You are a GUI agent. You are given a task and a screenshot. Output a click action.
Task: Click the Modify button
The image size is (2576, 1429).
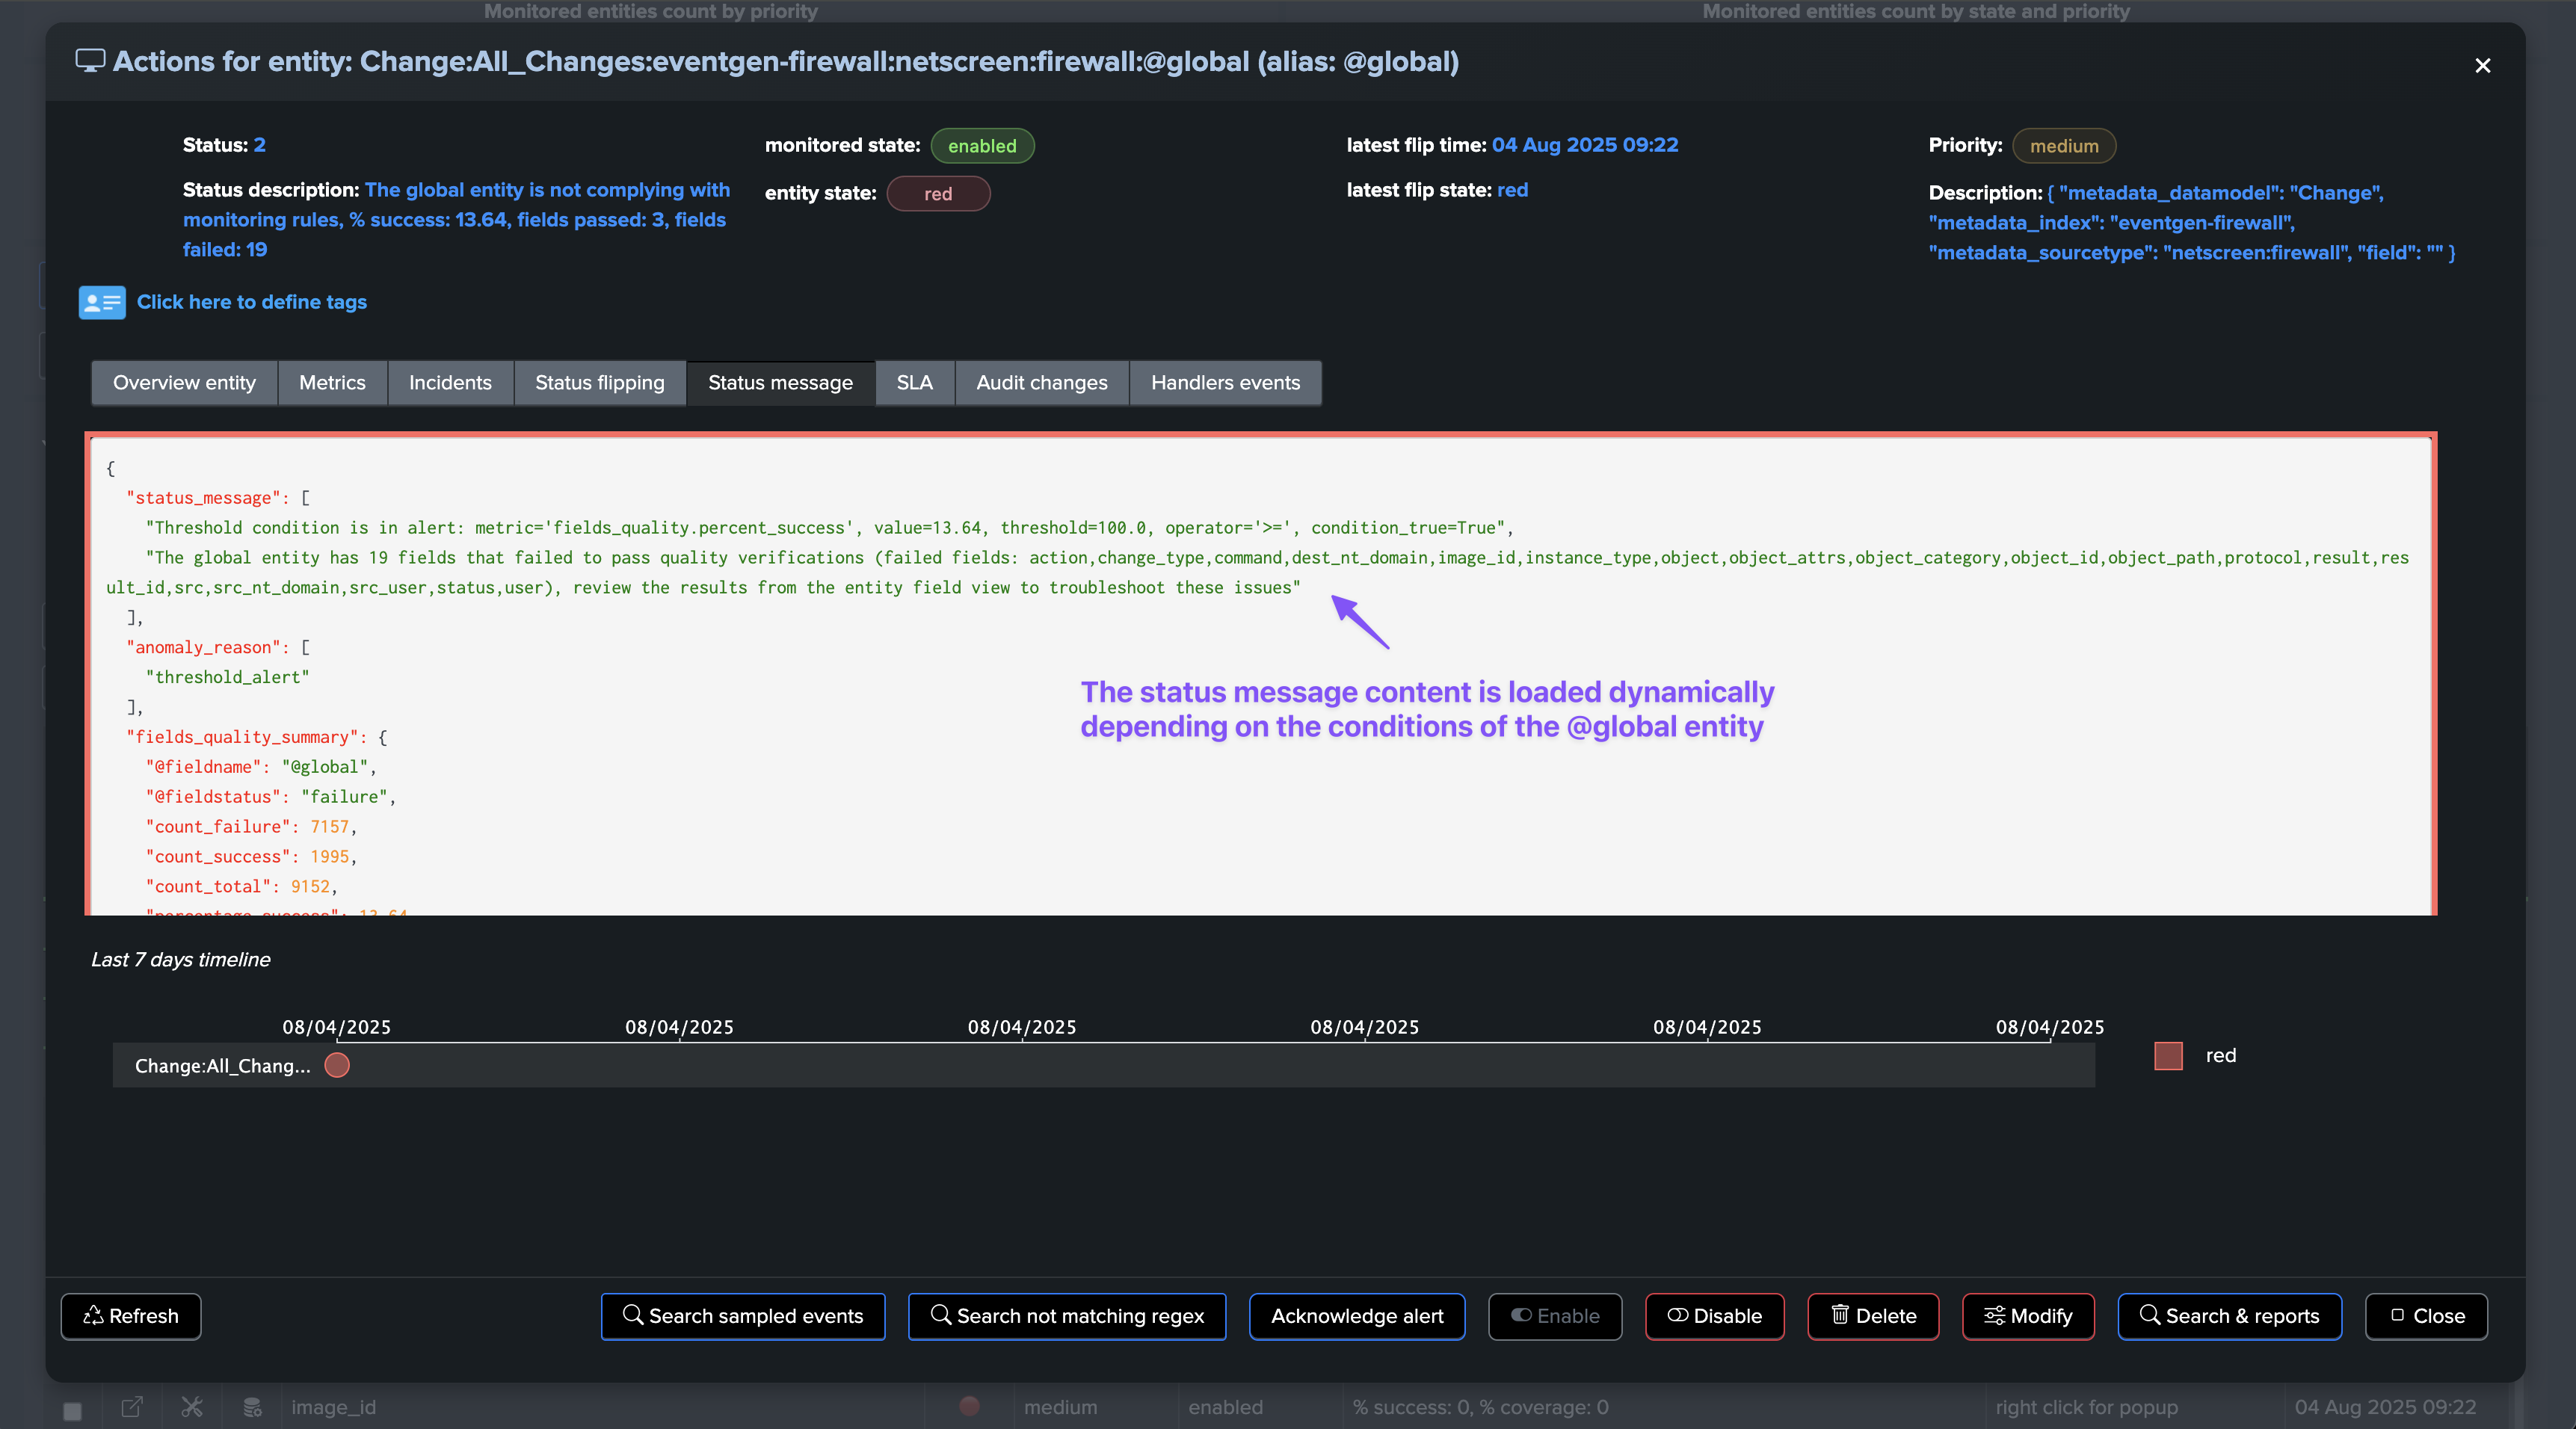coord(2028,1316)
